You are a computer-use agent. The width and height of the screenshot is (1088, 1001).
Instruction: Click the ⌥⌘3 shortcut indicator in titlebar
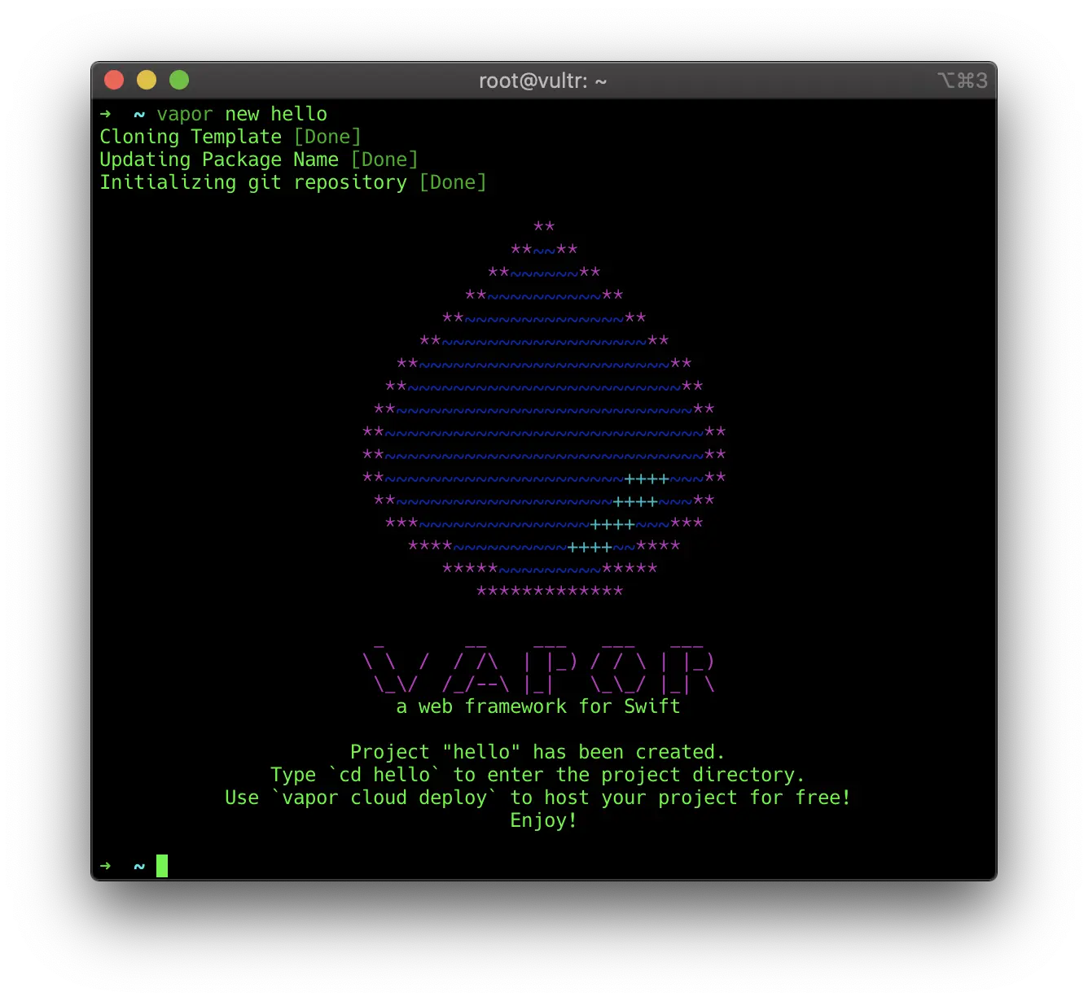tap(963, 81)
